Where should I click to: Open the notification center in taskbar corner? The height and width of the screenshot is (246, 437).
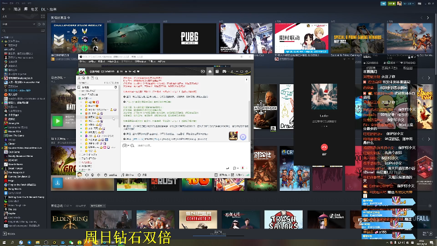coord(432,243)
